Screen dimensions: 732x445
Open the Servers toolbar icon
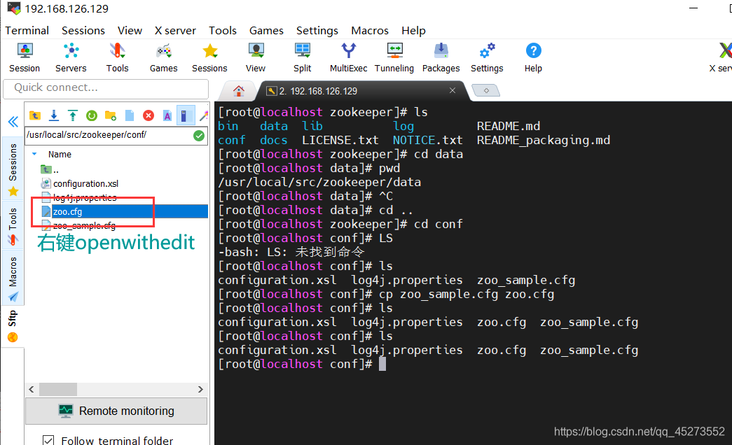[x=71, y=57]
